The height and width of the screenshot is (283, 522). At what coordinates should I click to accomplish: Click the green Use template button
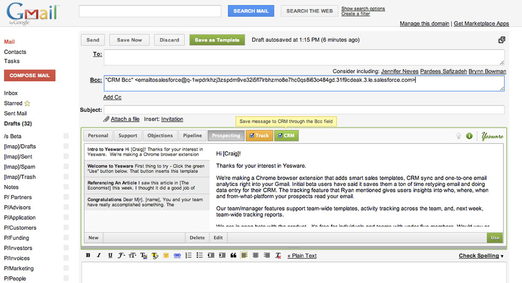[495, 238]
